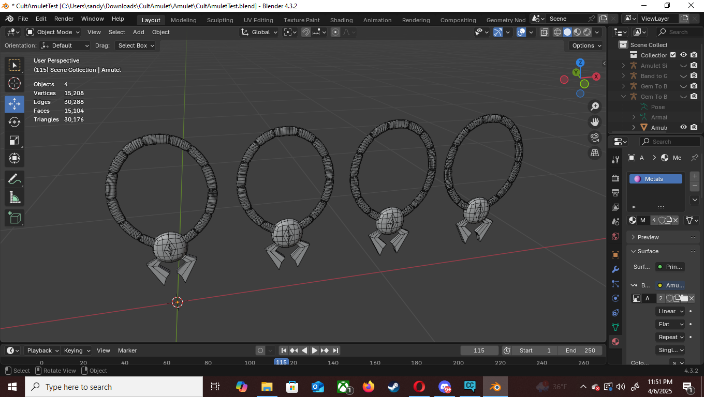Select the Select Box tool in toolbar
The width and height of the screenshot is (704, 397).
pyautogui.click(x=14, y=65)
